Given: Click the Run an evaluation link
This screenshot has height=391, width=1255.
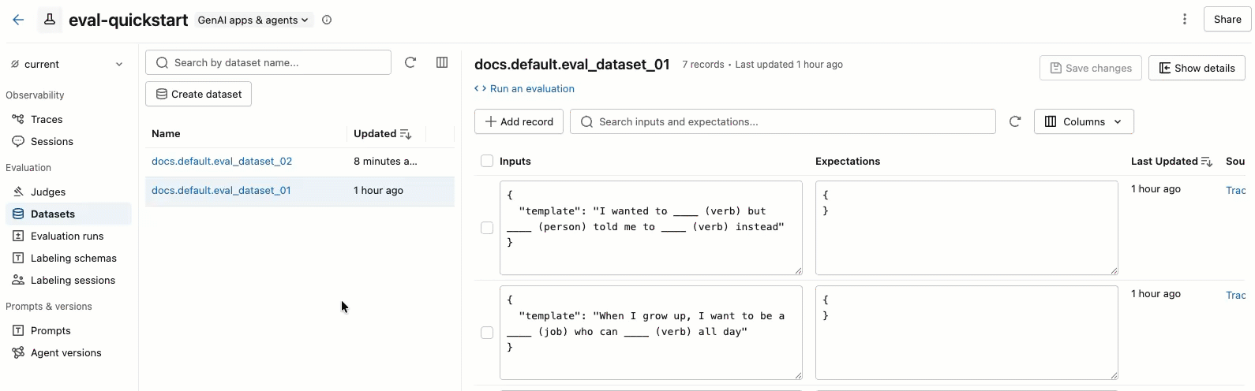Looking at the screenshot, I should (532, 89).
